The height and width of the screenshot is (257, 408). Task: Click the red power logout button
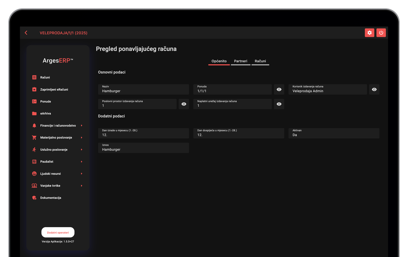tap(381, 33)
